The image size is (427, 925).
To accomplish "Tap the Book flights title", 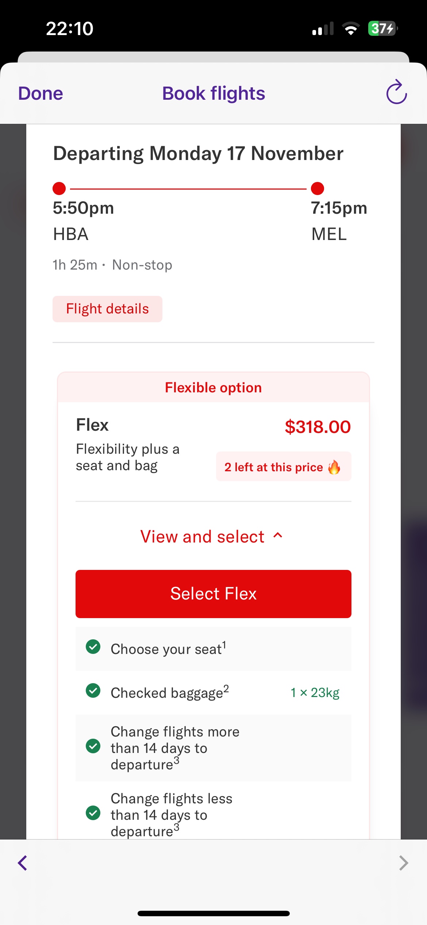I will [213, 93].
